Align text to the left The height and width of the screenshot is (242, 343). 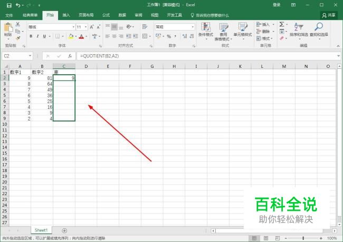coord(108,36)
